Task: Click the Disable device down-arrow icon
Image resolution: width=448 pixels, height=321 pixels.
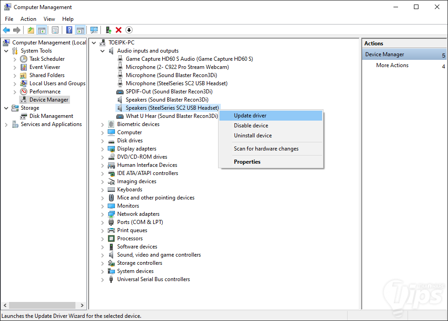Action: (x=129, y=30)
